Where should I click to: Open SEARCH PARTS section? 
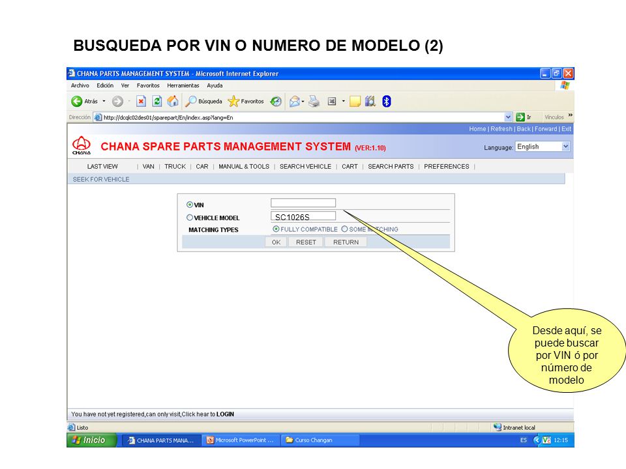coord(391,166)
